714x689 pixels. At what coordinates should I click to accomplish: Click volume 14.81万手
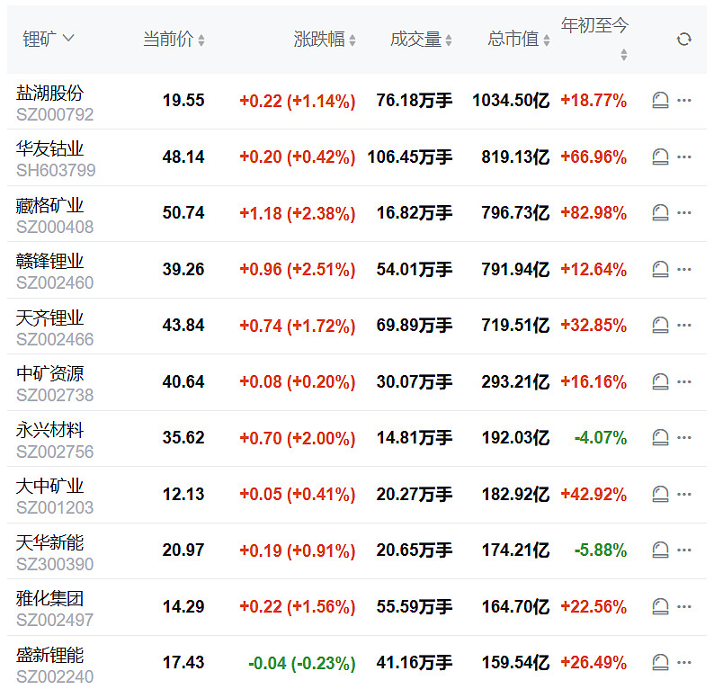(415, 438)
